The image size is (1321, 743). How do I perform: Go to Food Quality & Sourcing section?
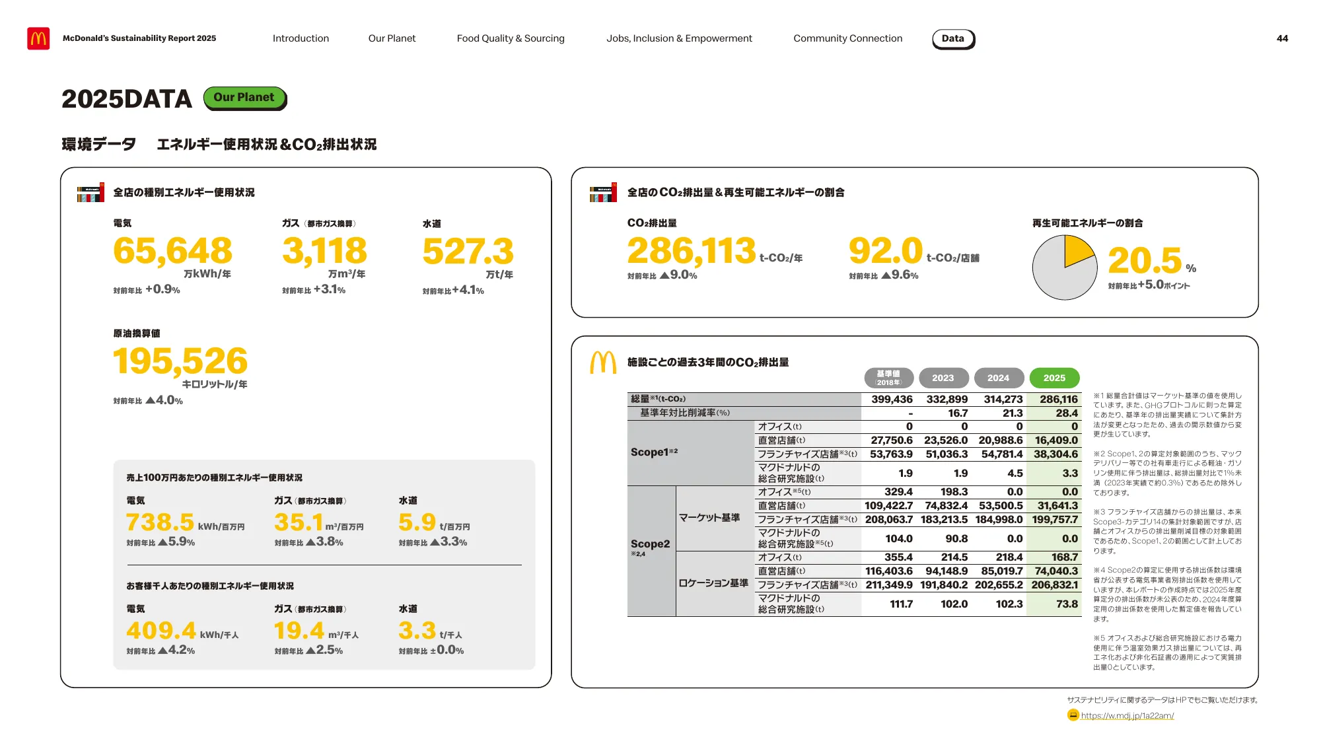[511, 38]
